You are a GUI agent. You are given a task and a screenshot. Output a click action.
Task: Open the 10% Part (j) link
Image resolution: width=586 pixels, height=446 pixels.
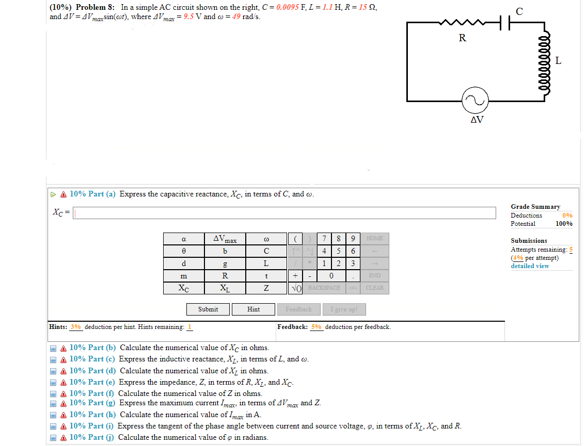(x=91, y=437)
